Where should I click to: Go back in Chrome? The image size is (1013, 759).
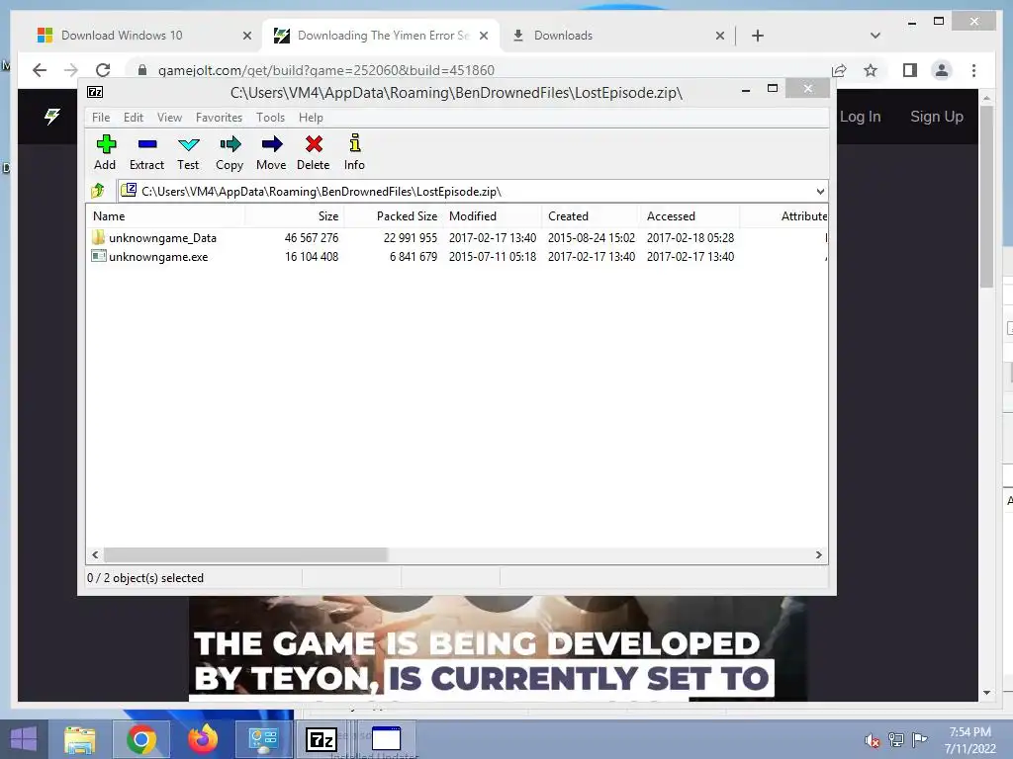click(x=40, y=70)
